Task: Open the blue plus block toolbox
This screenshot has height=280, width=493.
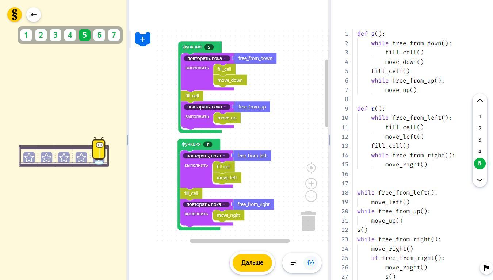Action: pos(143,39)
